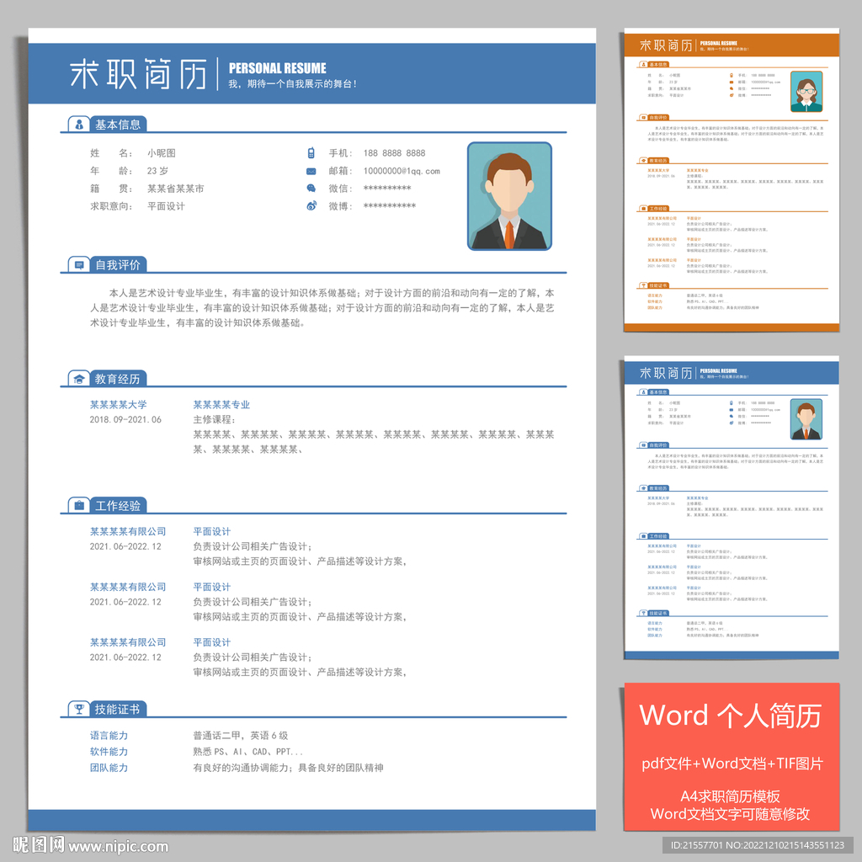862x862 pixels.
Task: Click the mobile phone icon before 手机
Action: [x=311, y=153]
